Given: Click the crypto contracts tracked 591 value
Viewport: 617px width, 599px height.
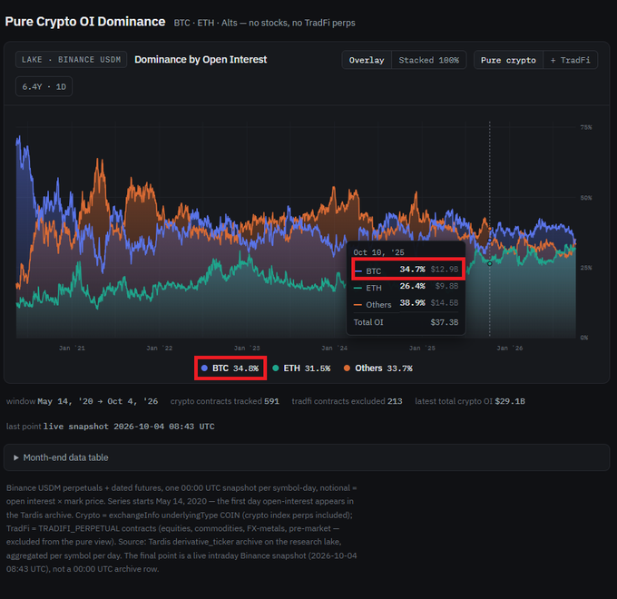Looking at the screenshot, I should pyautogui.click(x=271, y=401).
